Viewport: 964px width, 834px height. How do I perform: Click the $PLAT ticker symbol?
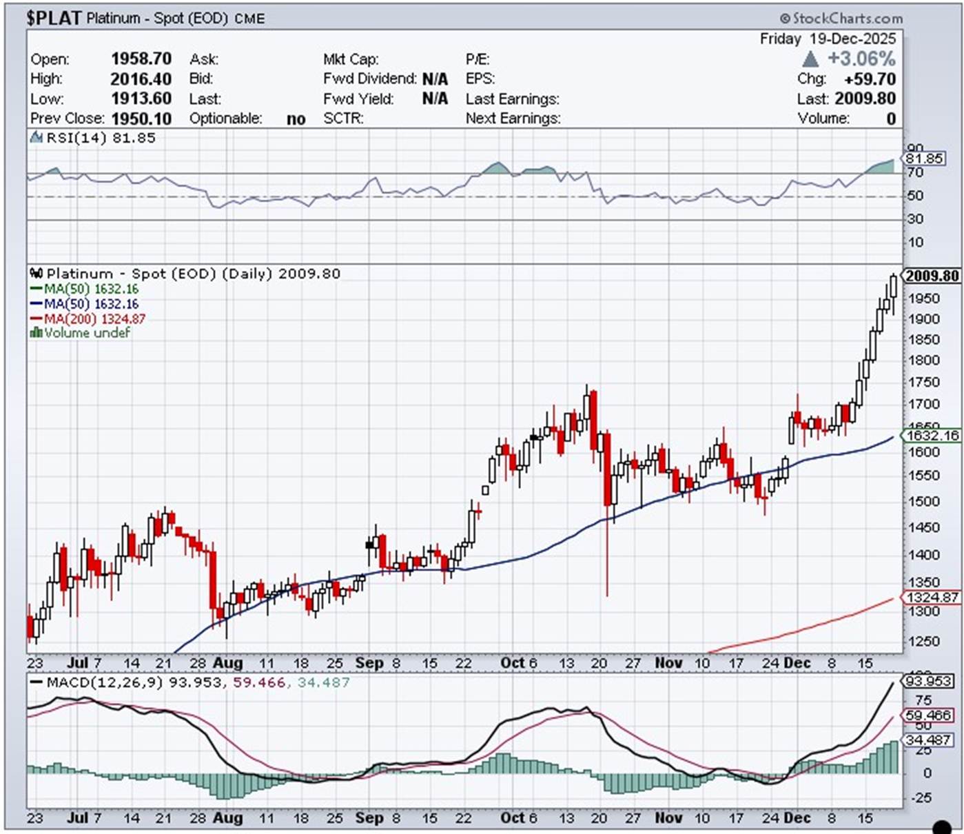point(54,18)
